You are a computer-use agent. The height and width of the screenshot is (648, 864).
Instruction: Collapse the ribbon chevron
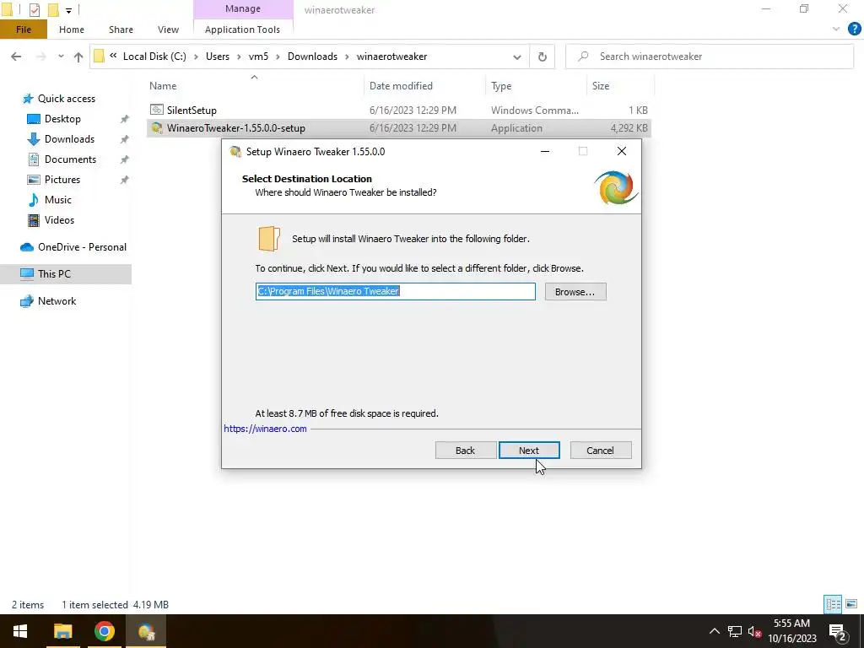coord(836,30)
